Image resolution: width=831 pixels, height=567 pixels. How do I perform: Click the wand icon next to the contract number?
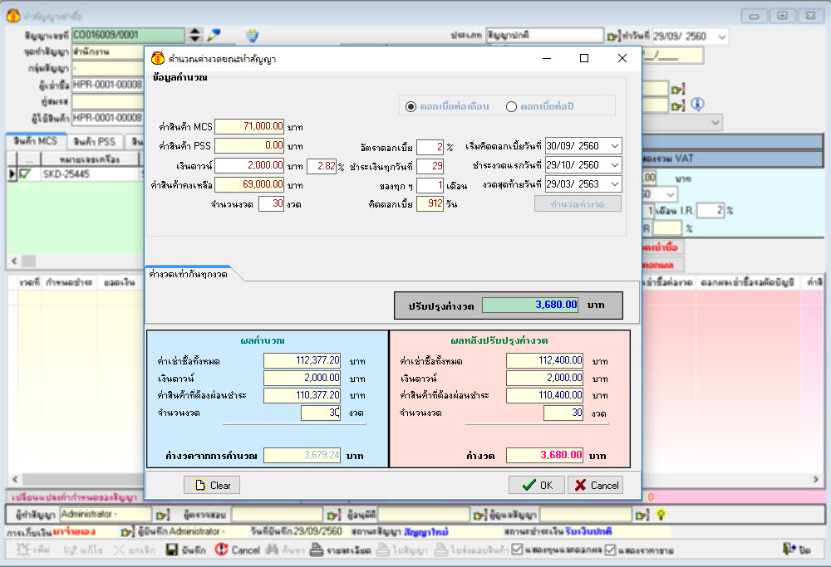[214, 35]
